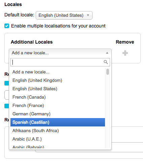143x161 pixels.
Task: Click the Default locale dropdown arrow
Action: pyautogui.click(x=88, y=15)
